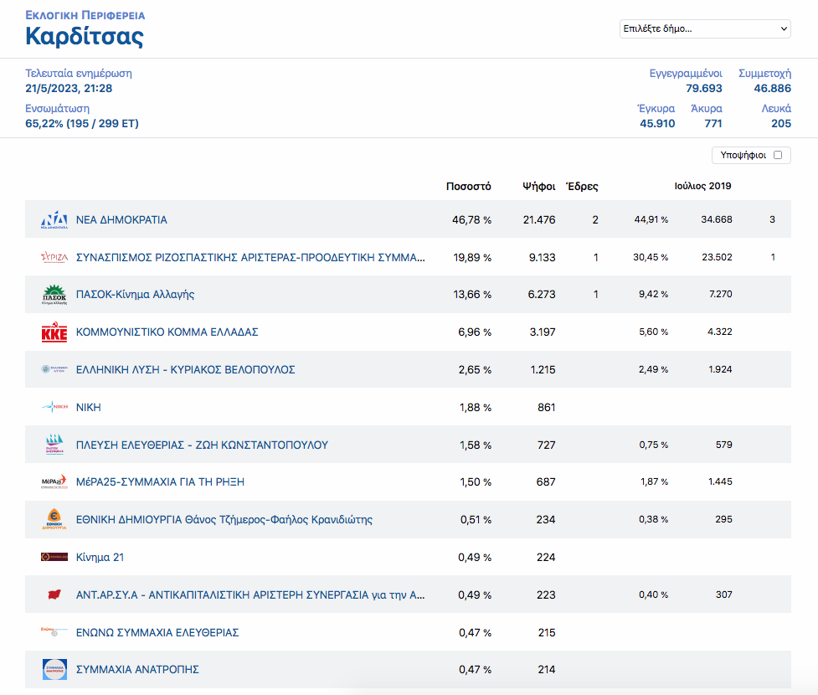Click the ΕΝΩΝΩ party logo
818x695 pixels.
pos(54,632)
